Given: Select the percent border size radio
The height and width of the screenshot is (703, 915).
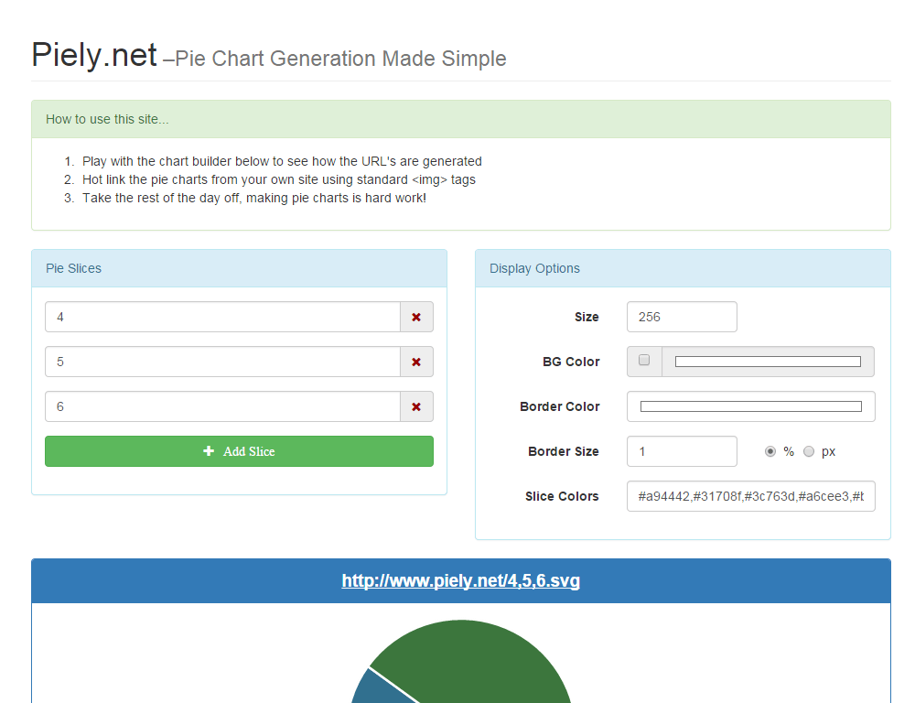Looking at the screenshot, I should (770, 451).
